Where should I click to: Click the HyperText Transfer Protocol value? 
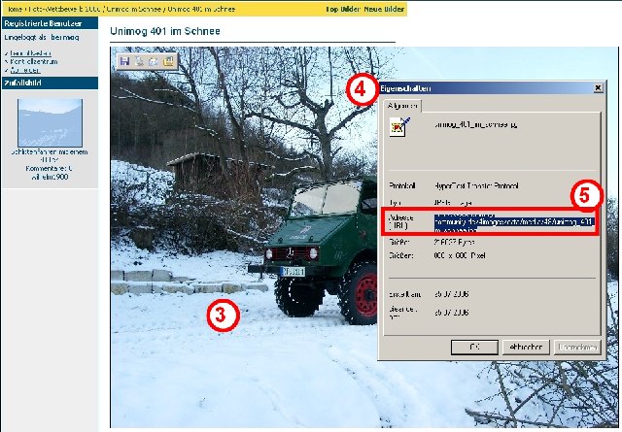coord(476,185)
